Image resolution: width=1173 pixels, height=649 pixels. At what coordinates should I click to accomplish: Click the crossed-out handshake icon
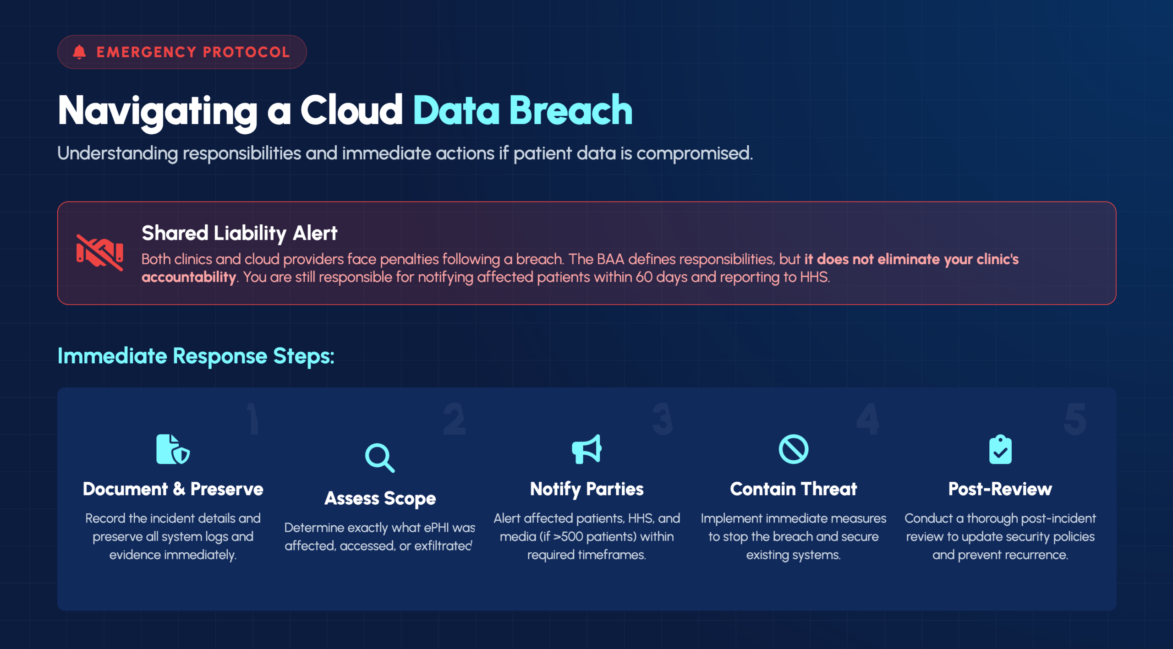tap(99, 252)
